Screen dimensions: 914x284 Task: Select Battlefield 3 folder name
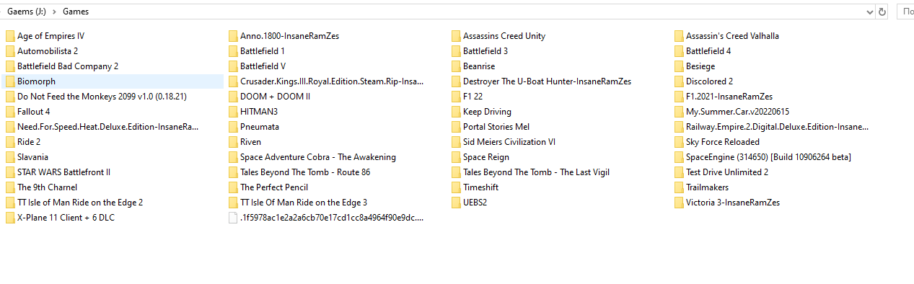(485, 51)
